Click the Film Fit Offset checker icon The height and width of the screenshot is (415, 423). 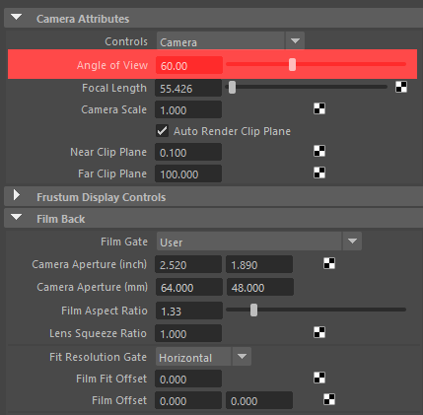[319, 378]
